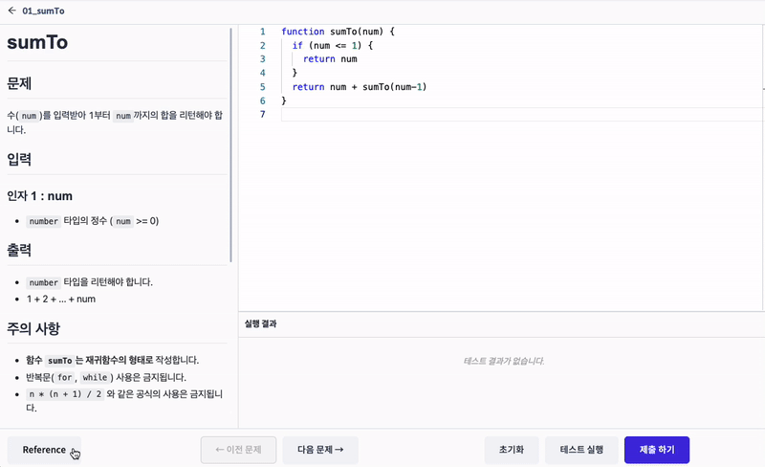Submit the solution with 제출 하기
Image resolution: width=765 pixels, height=467 pixels.
[x=657, y=450]
